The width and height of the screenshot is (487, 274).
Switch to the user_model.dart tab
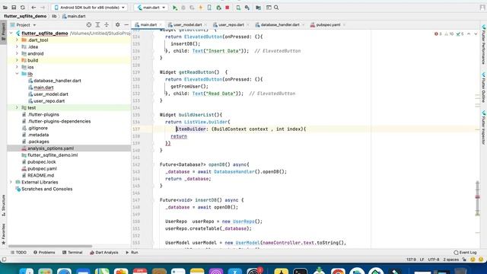(x=187, y=25)
